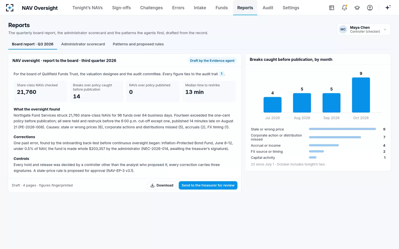Click the MC avatar badge

pos(343,29)
